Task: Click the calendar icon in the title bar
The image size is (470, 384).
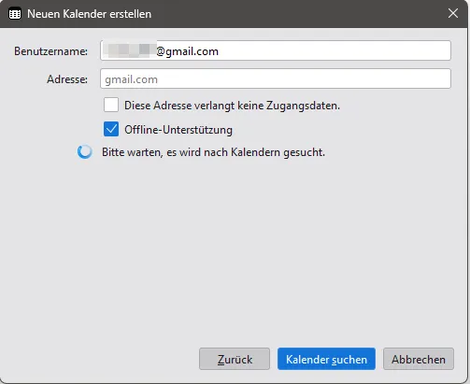Action: (x=15, y=14)
